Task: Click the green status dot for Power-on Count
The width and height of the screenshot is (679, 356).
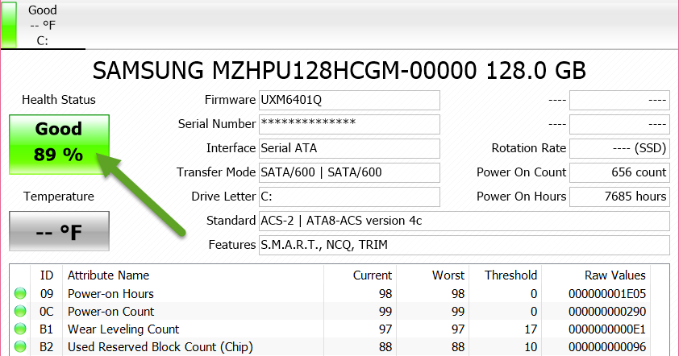Action: (20, 312)
